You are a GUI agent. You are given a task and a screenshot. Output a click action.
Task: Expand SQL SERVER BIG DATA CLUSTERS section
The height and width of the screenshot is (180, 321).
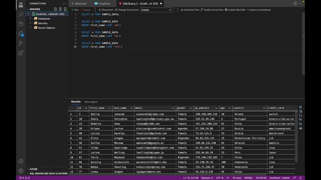28,173
